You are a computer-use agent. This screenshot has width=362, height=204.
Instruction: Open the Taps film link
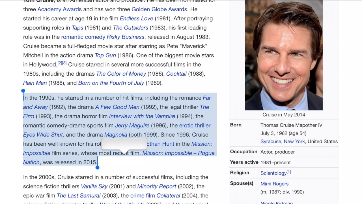(x=77, y=28)
